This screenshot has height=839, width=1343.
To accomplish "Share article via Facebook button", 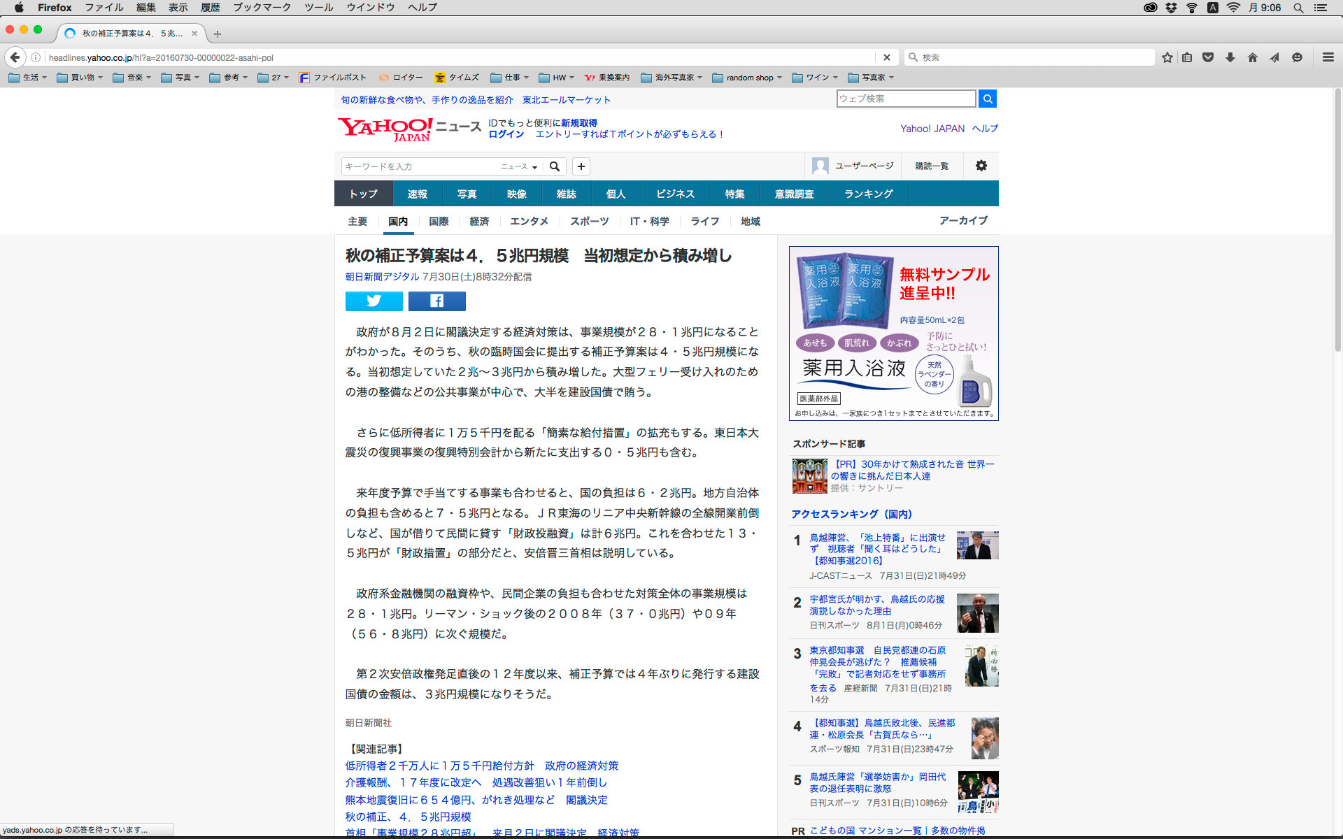I will pyautogui.click(x=436, y=301).
